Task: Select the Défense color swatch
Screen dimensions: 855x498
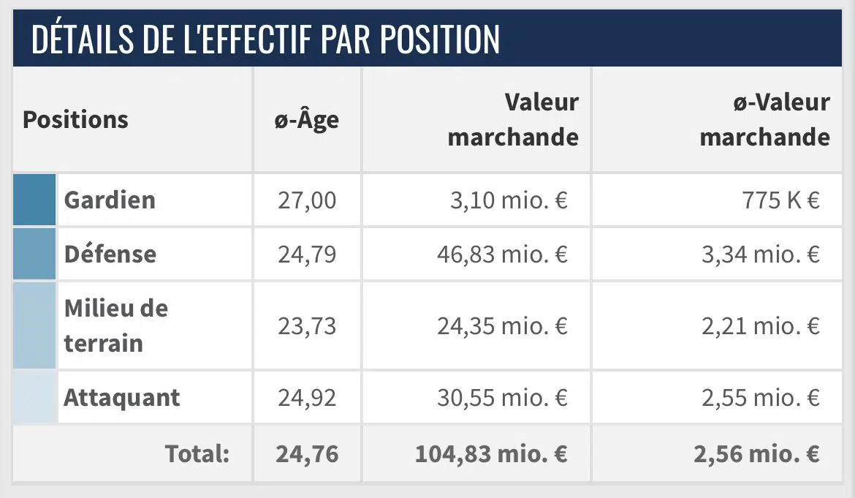Action: 34,254
